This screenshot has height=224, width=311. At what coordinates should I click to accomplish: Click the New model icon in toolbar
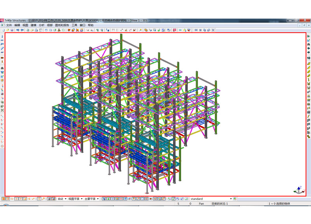(3, 30)
